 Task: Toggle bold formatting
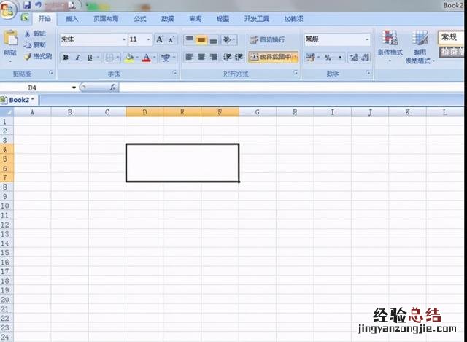[x=66, y=58]
